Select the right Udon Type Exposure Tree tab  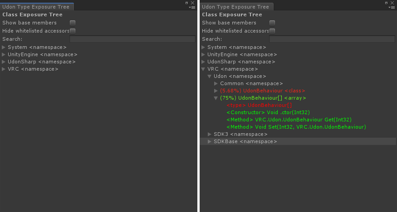(x=235, y=7)
